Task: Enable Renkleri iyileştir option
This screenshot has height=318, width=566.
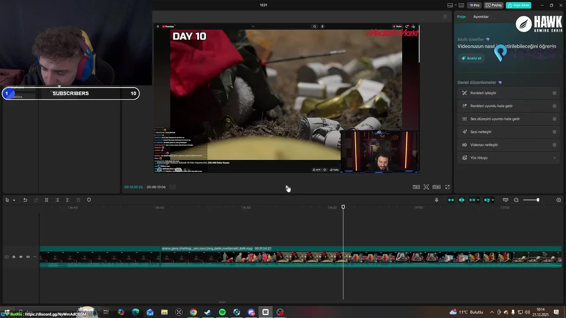Action: [x=555, y=93]
